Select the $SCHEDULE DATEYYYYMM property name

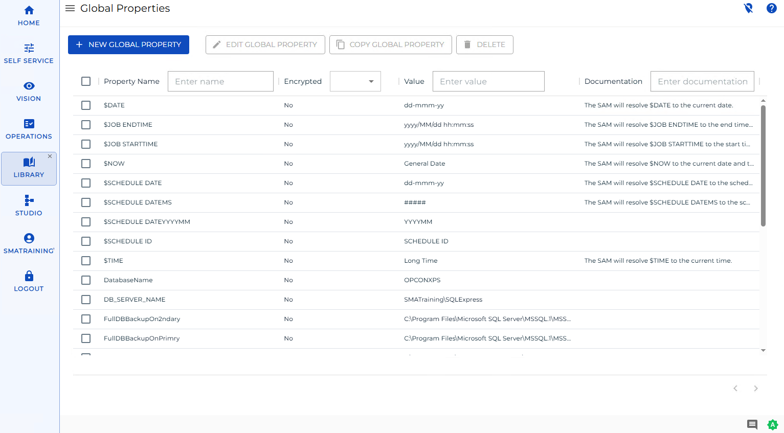147,222
